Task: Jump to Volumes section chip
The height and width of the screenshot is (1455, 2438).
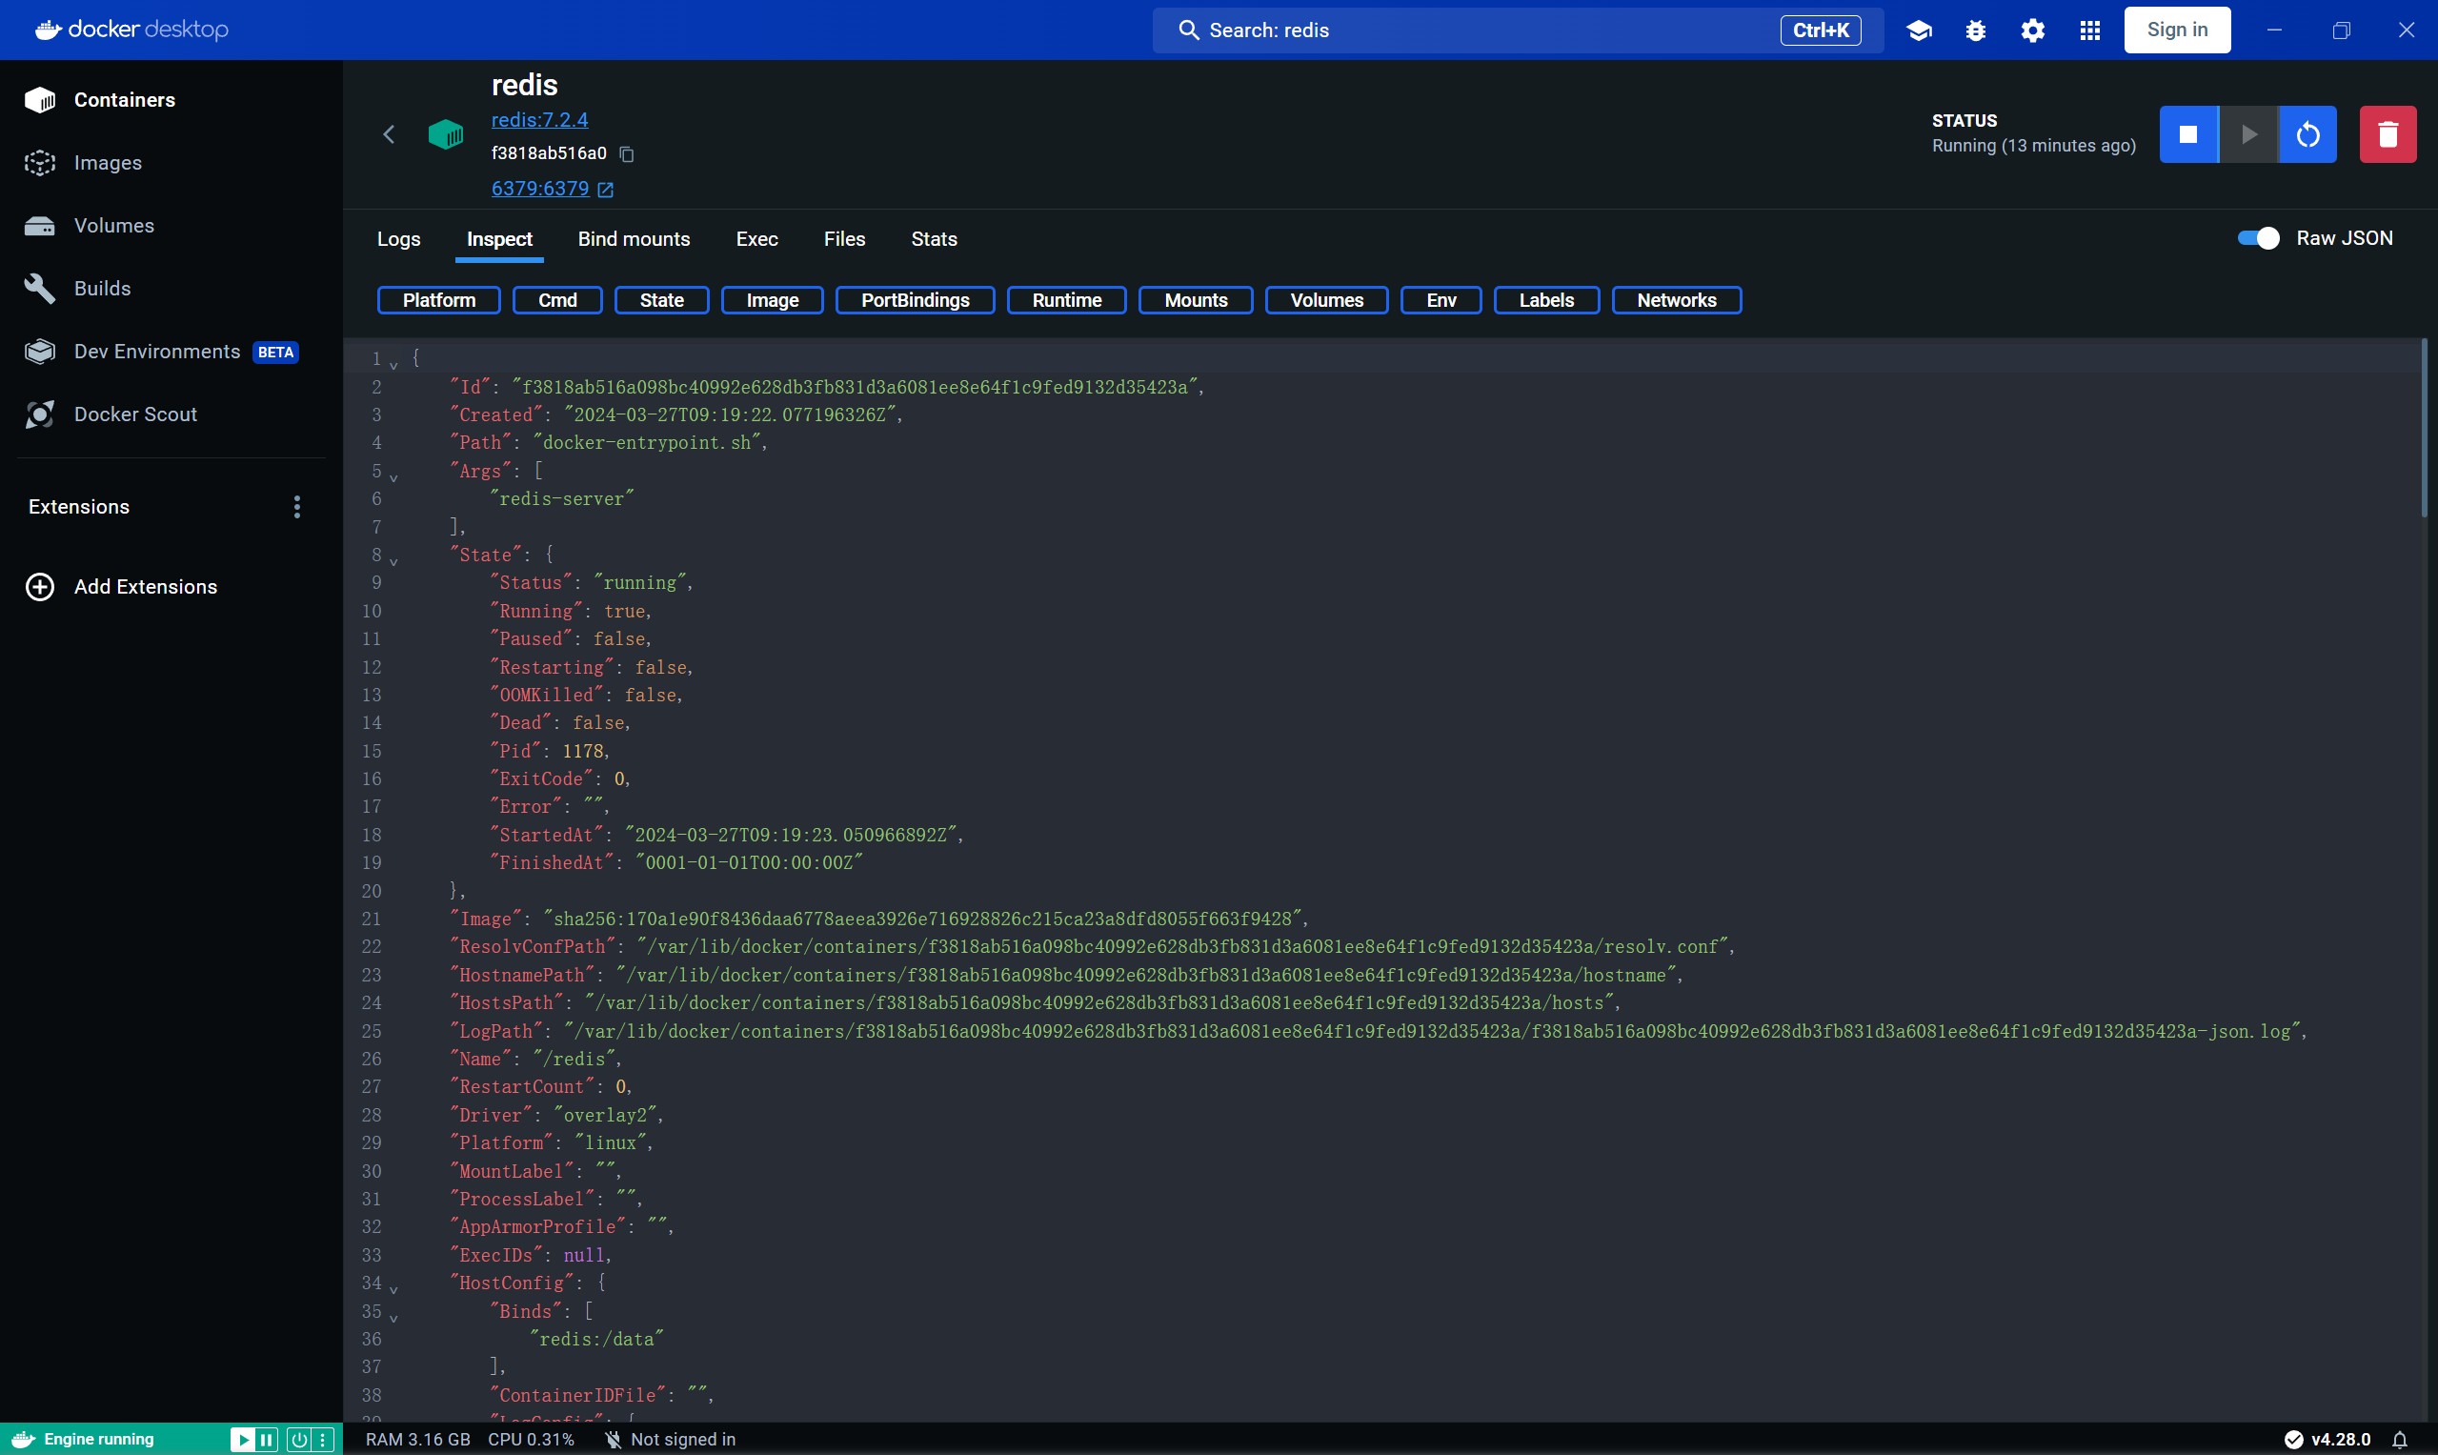Action: click(x=1326, y=300)
